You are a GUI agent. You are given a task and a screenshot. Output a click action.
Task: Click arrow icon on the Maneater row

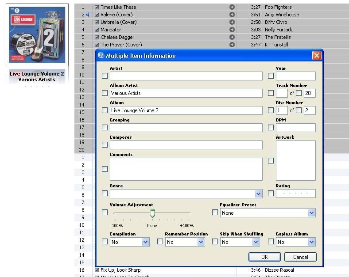coord(232,30)
